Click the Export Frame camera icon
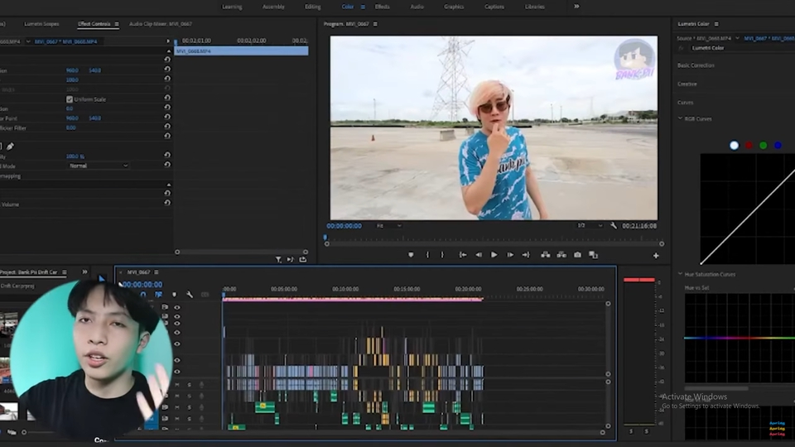 pyautogui.click(x=577, y=255)
